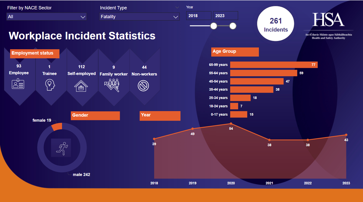
Task: Click the 2021 data point on line chart
Action: [x=269, y=140]
